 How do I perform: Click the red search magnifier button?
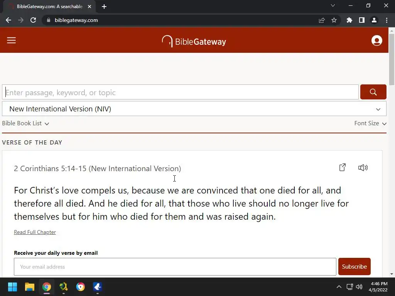(x=373, y=92)
